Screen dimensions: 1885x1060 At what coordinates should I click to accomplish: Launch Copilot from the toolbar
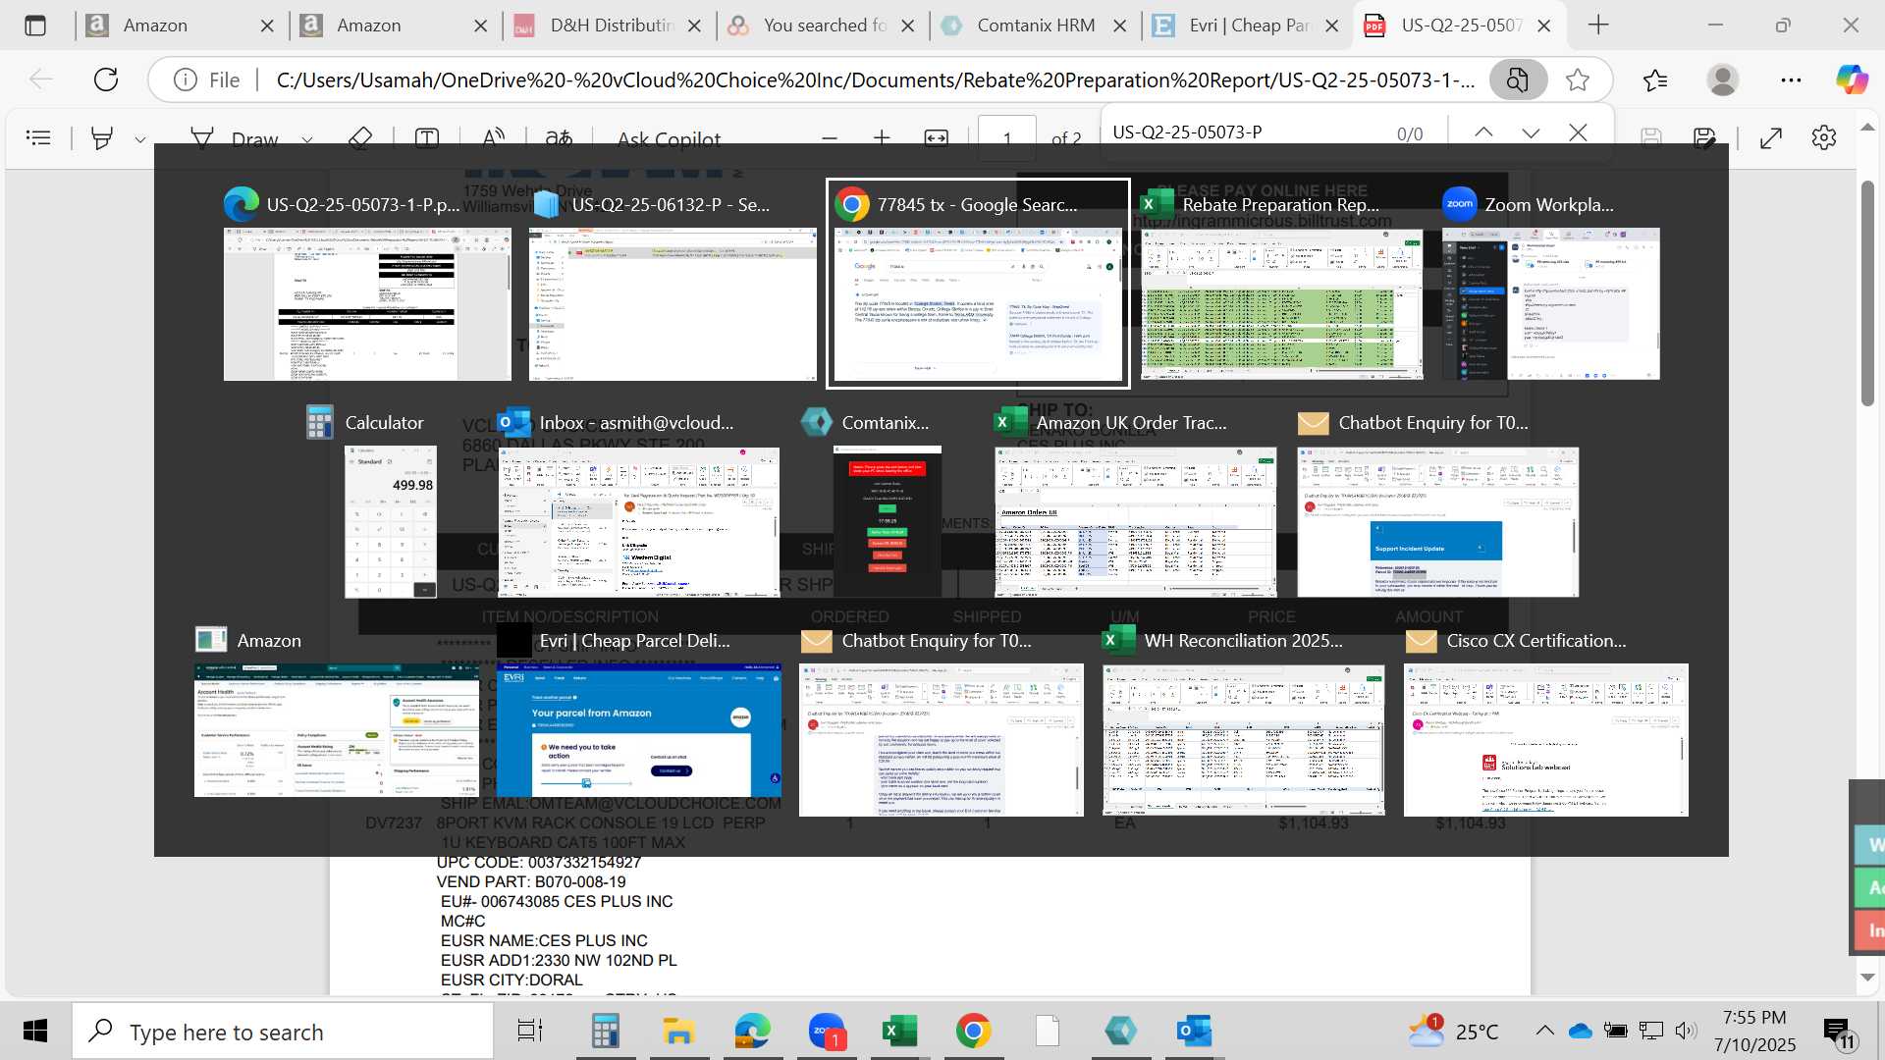(x=1853, y=79)
